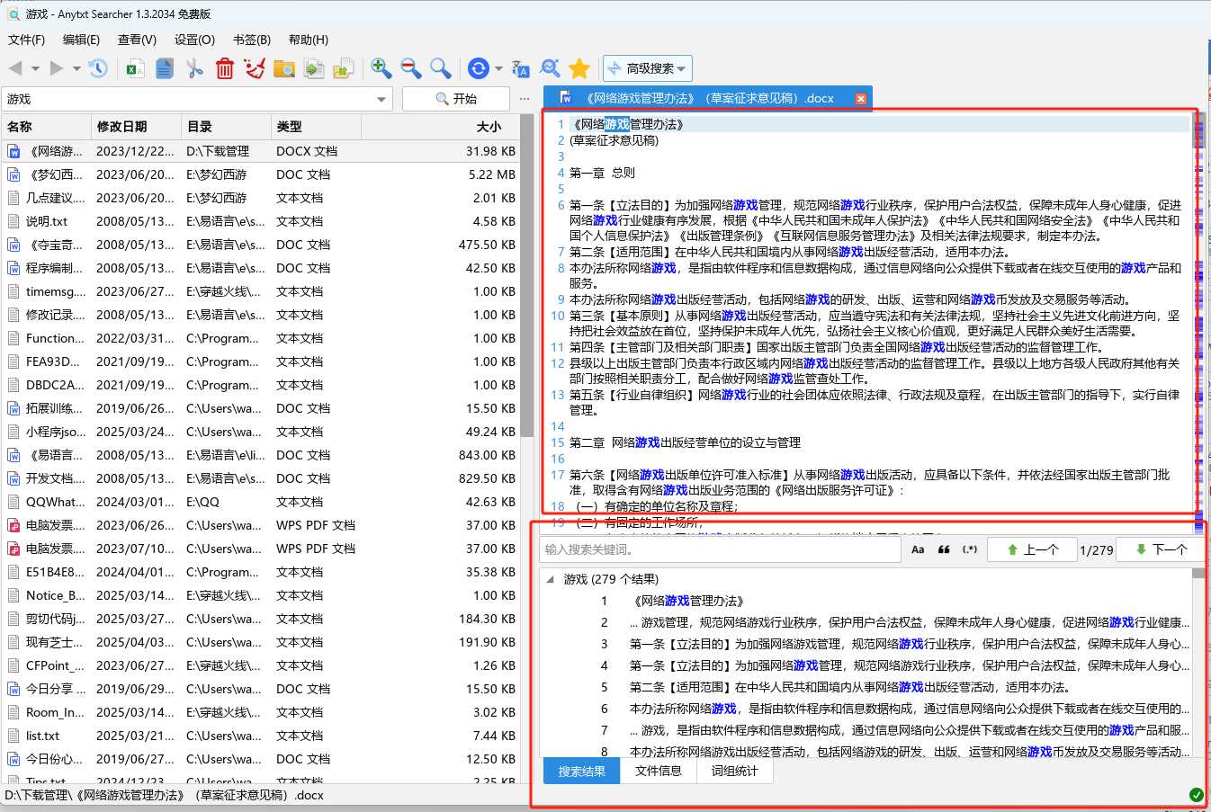Image resolution: width=1211 pixels, height=812 pixels.
Task: Click the broom clear icon in the toolbar
Action: [255, 67]
